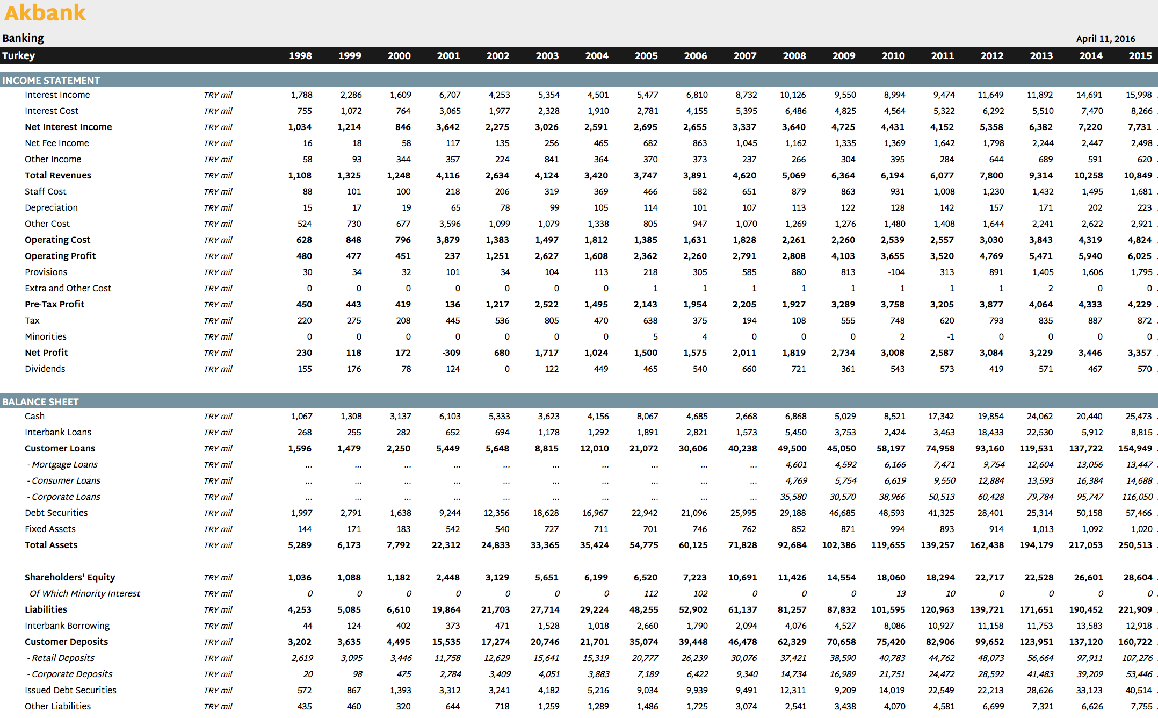Screen dimensions: 1158x718
Task: Select the 2015 column header
Action: click(1140, 56)
